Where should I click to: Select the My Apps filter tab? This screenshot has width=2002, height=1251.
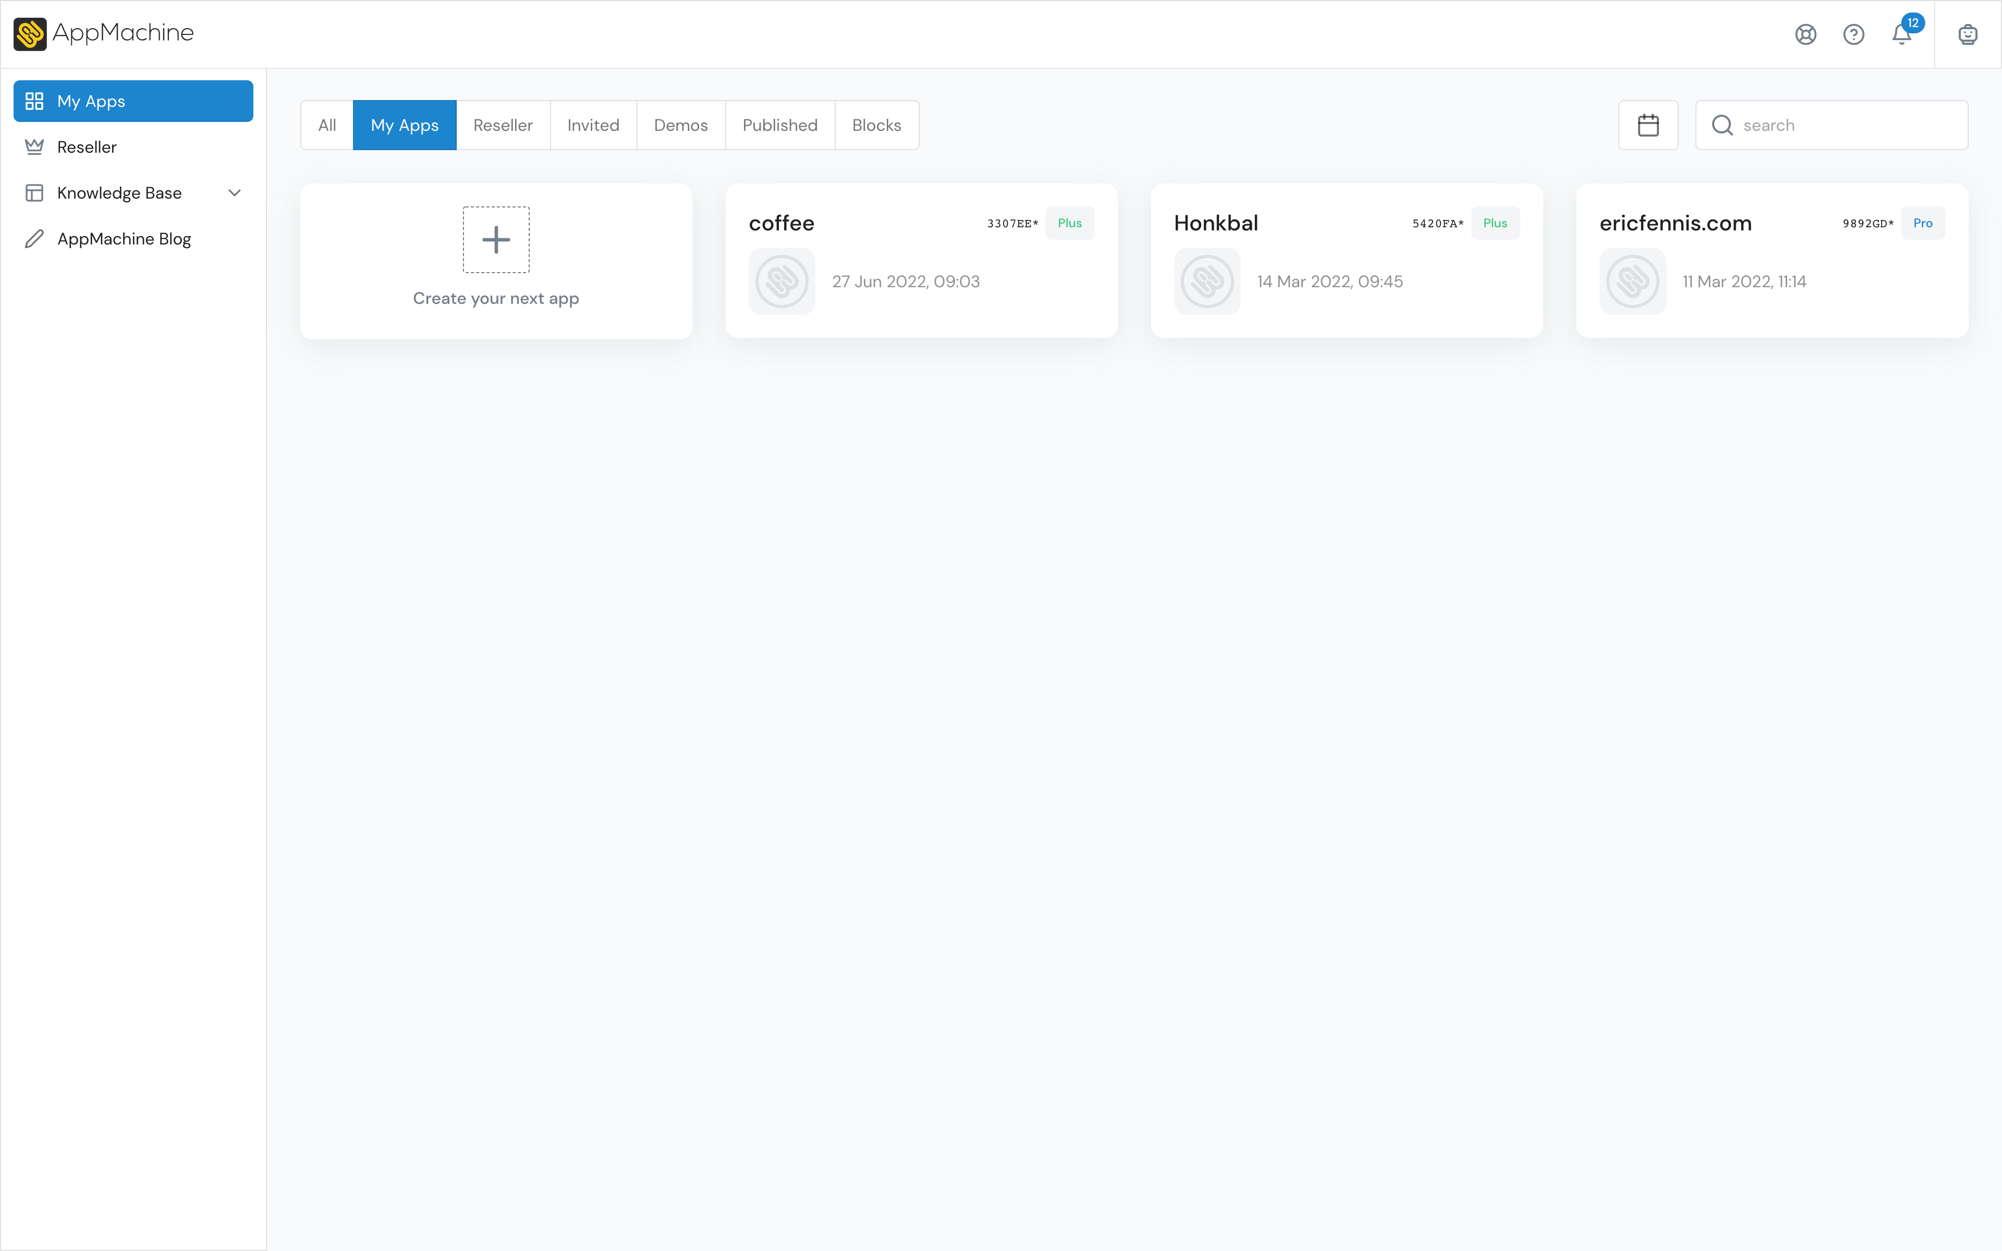pyautogui.click(x=405, y=125)
